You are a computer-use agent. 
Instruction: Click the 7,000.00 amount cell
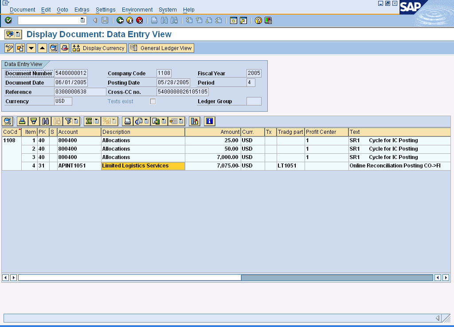[x=213, y=157]
